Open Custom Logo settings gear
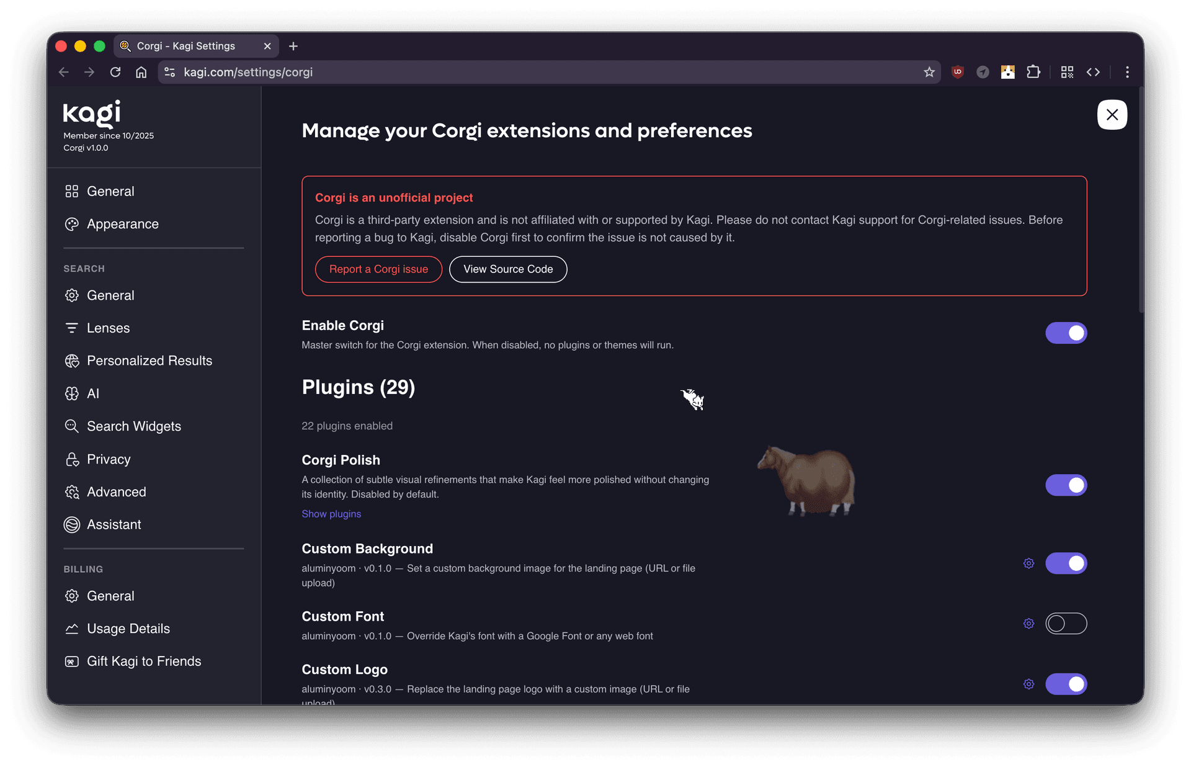The width and height of the screenshot is (1191, 767). click(x=1028, y=684)
